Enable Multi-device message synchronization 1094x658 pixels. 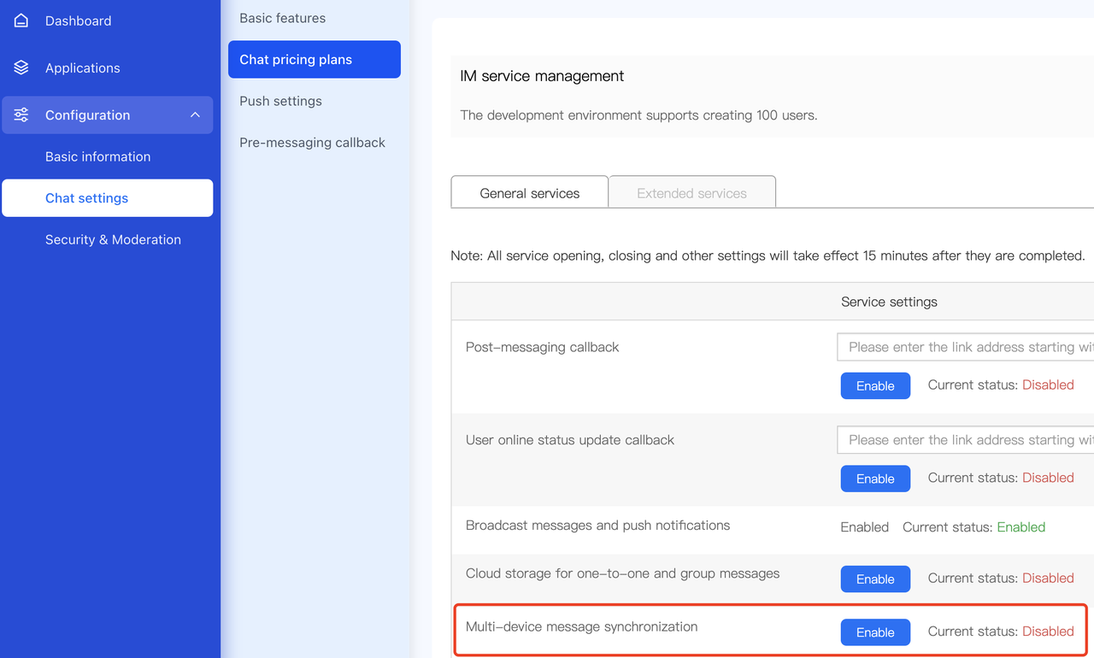click(875, 632)
